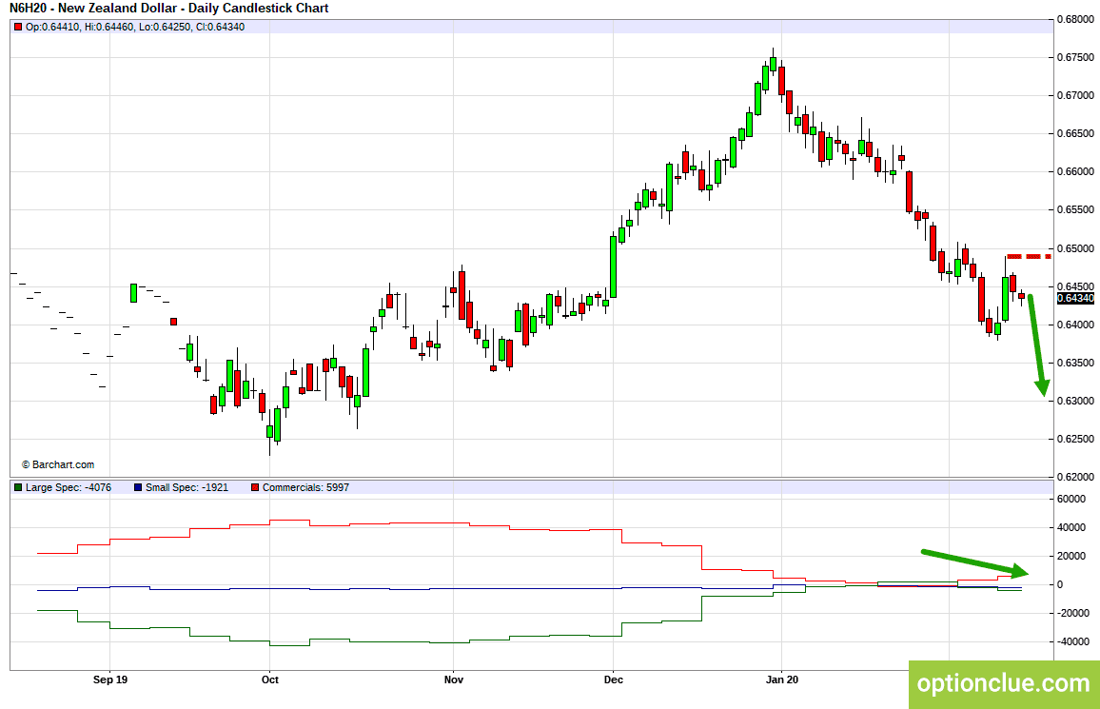Viewport: 1100px width, 709px height.
Task: Click the red OHLC legend square
Action: click(x=18, y=28)
